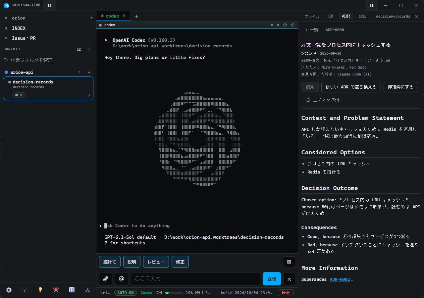
Task: Switch to the Git tab
Action: pos(331,16)
